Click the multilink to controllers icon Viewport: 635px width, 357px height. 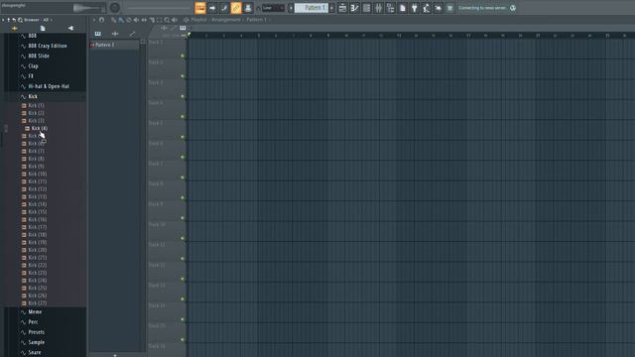click(248, 8)
